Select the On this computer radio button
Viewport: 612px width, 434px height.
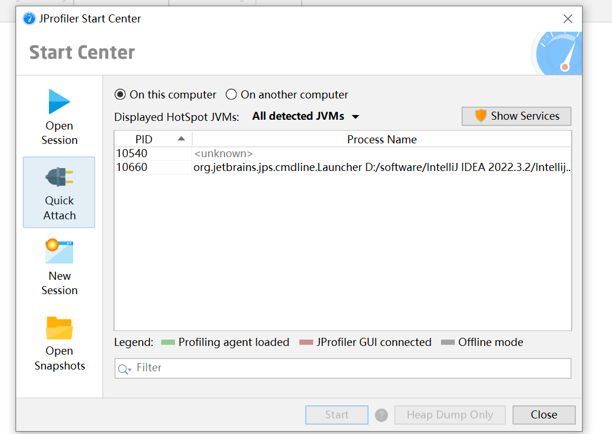(x=120, y=94)
